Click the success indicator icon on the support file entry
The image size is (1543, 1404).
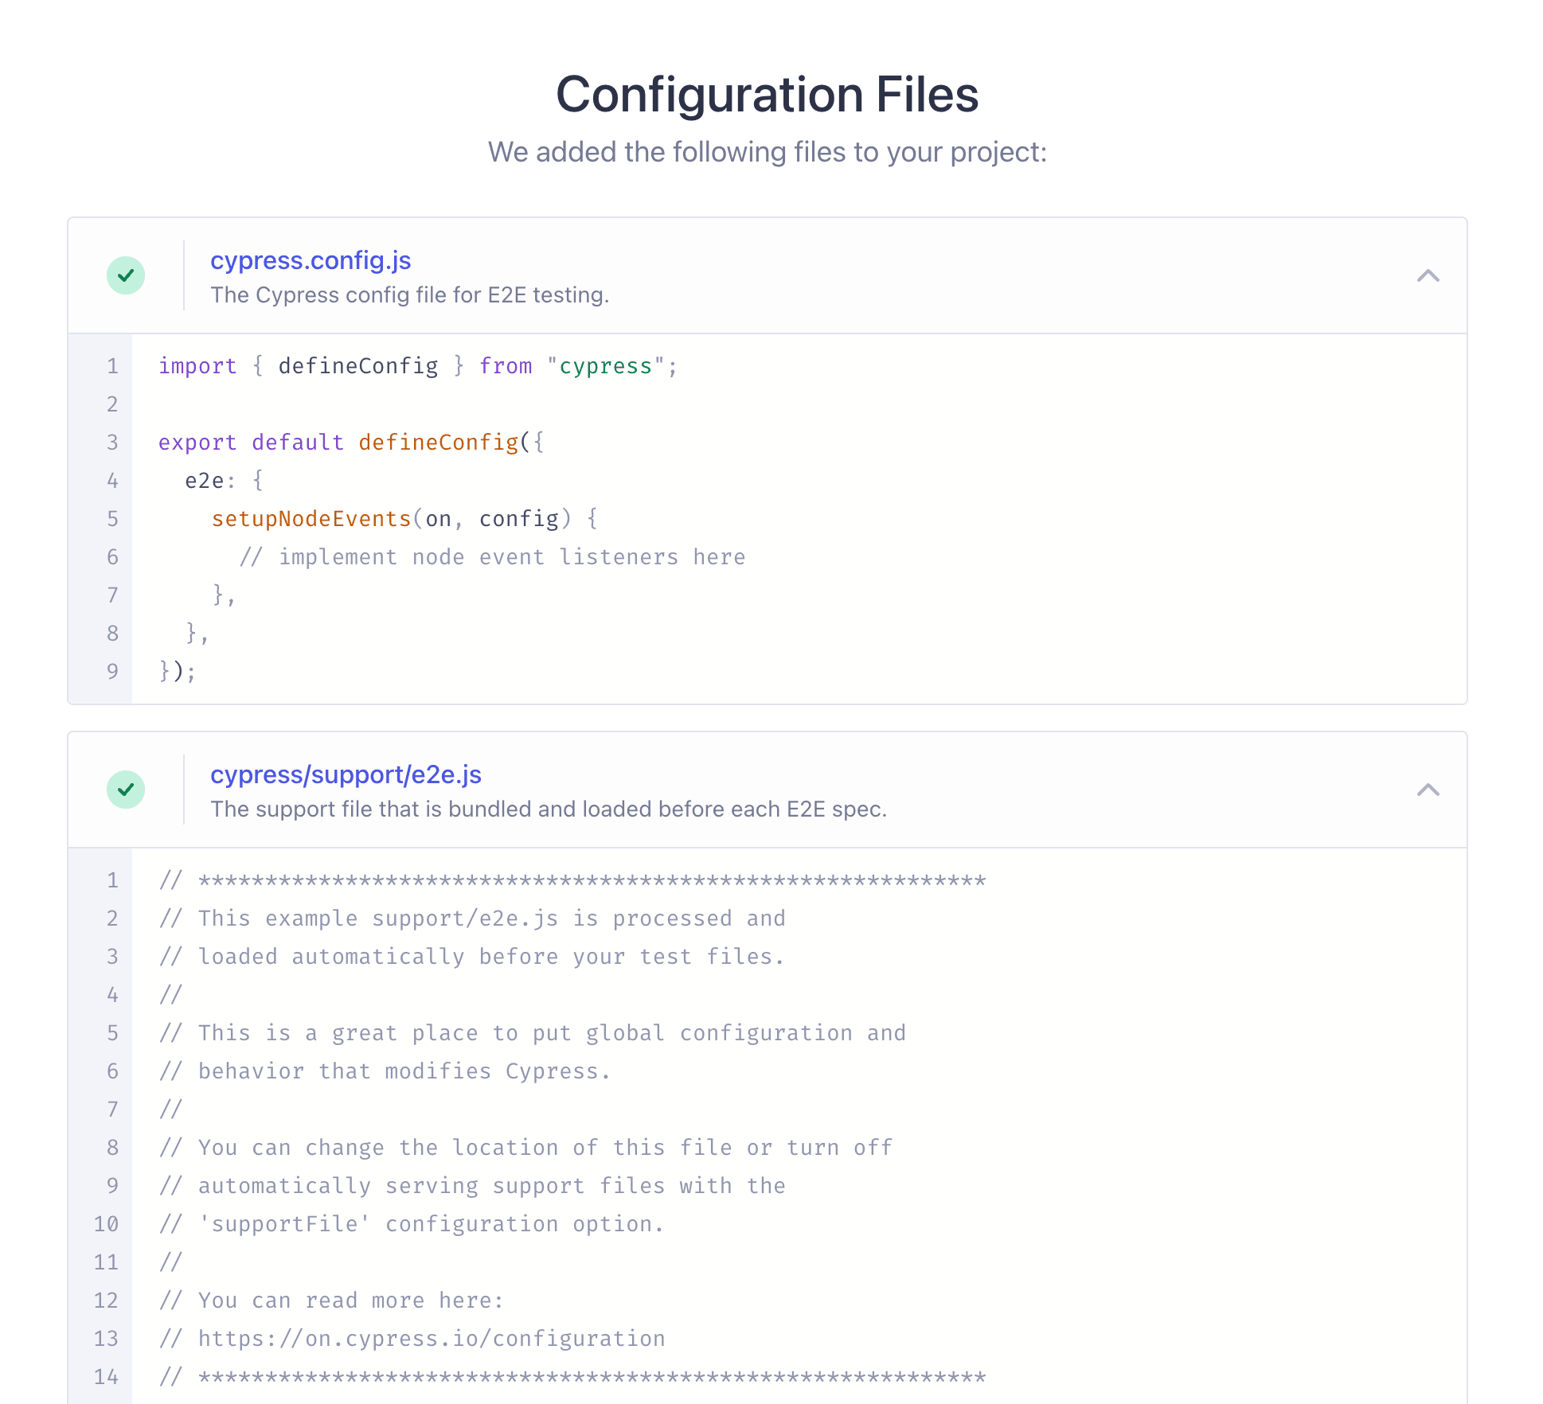coord(126,790)
